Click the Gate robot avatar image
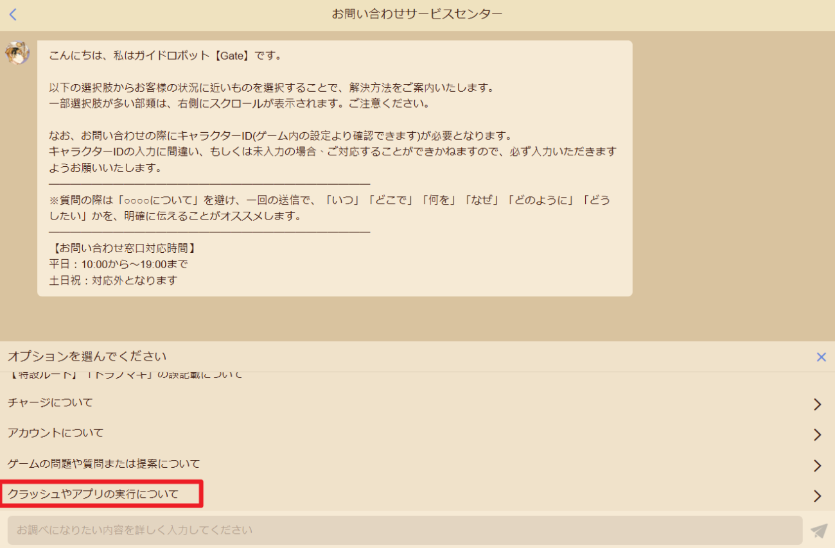835x548 pixels. 17,53
